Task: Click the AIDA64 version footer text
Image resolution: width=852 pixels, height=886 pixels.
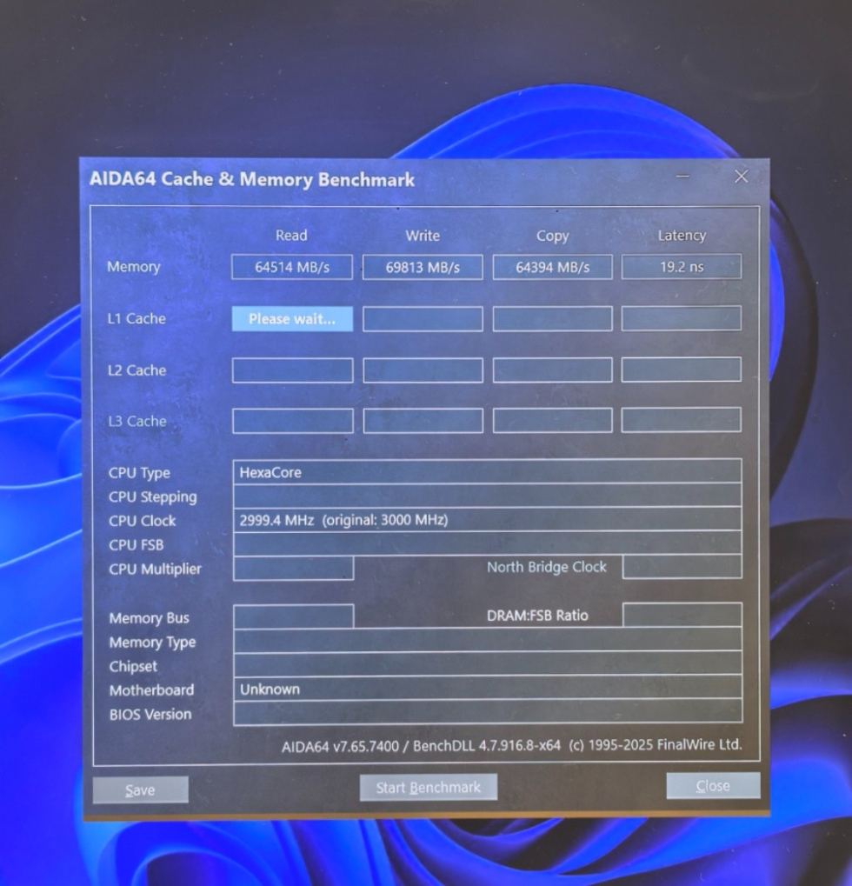Action: pyautogui.click(x=512, y=746)
